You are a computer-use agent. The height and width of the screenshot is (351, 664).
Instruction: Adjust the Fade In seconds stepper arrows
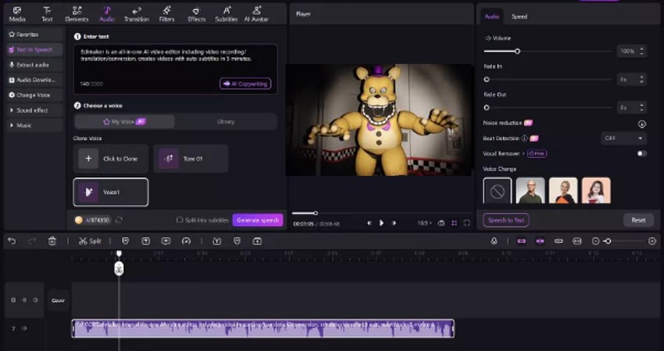click(x=642, y=79)
